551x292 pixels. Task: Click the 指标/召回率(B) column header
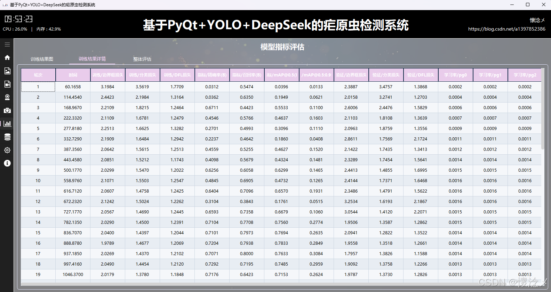click(247, 75)
